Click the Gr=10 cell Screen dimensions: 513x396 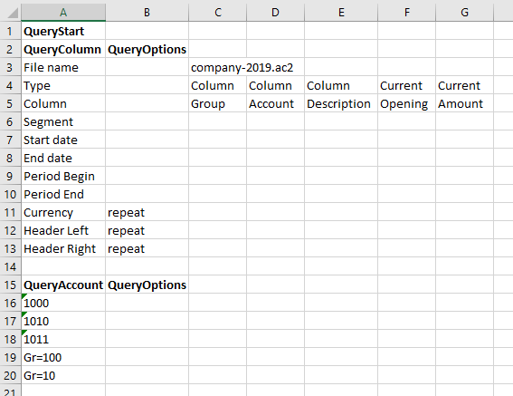63,376
